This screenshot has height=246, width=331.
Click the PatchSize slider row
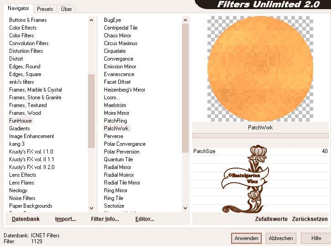pyautogui.click(x=260, y=151)
